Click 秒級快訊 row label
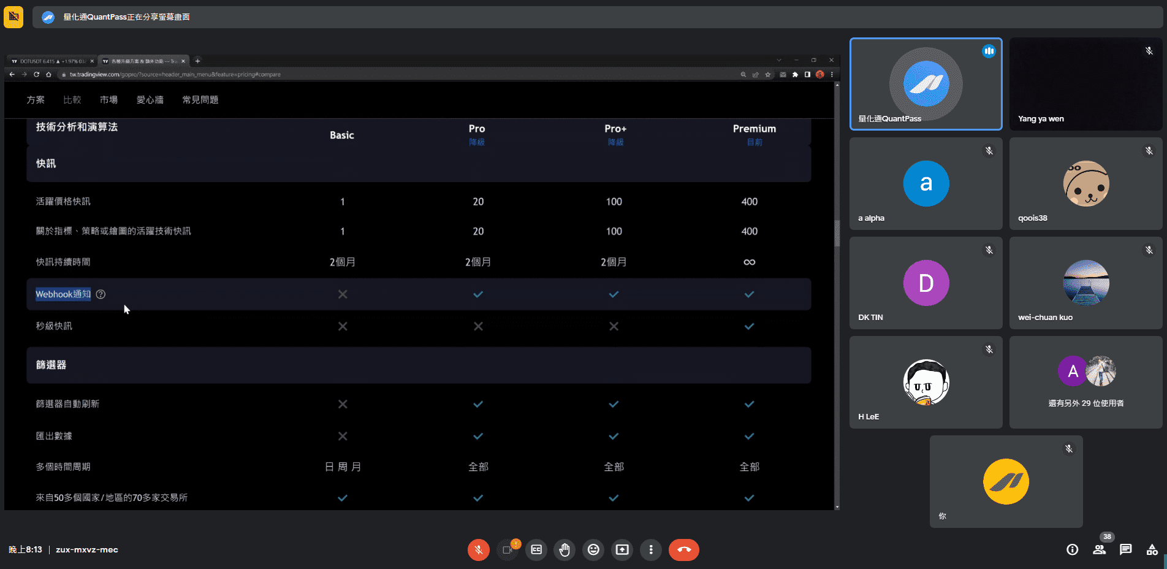1167x569 pixels. 54,326
